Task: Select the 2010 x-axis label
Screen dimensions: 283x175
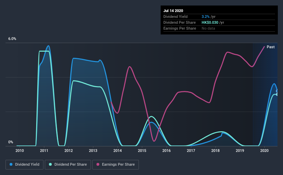Action: [x=20, y=151]
